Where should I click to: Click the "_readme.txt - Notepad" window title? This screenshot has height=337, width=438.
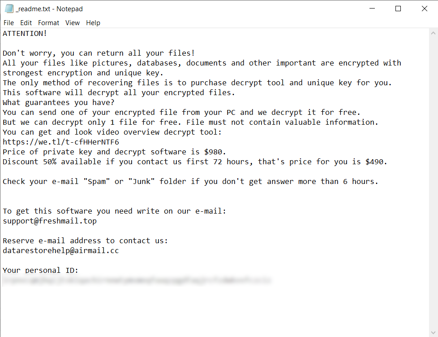(x=49, y=9)
